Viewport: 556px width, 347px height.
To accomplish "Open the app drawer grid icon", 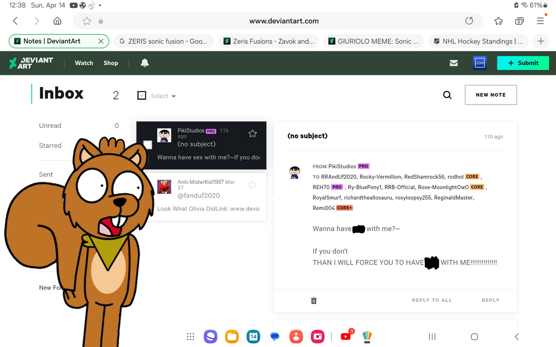I will click(190, 337).
